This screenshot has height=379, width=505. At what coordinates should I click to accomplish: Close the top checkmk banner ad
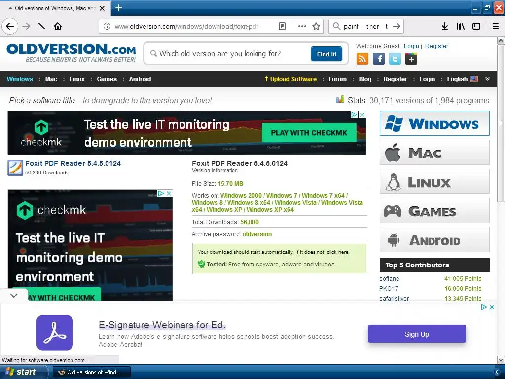coord(362,114)
